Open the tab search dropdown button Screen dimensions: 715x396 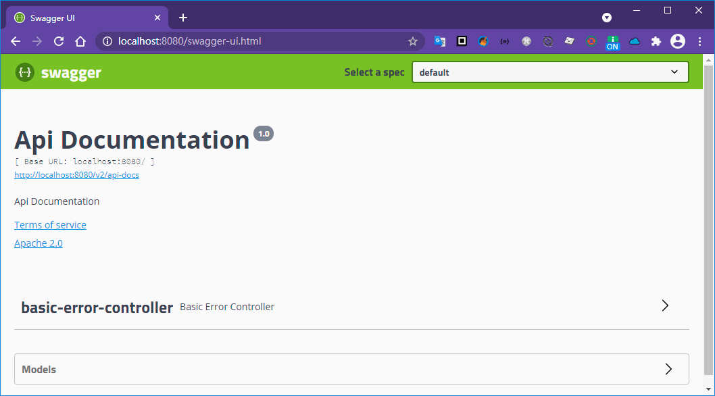pyautogui.click(x=606, y=18)
